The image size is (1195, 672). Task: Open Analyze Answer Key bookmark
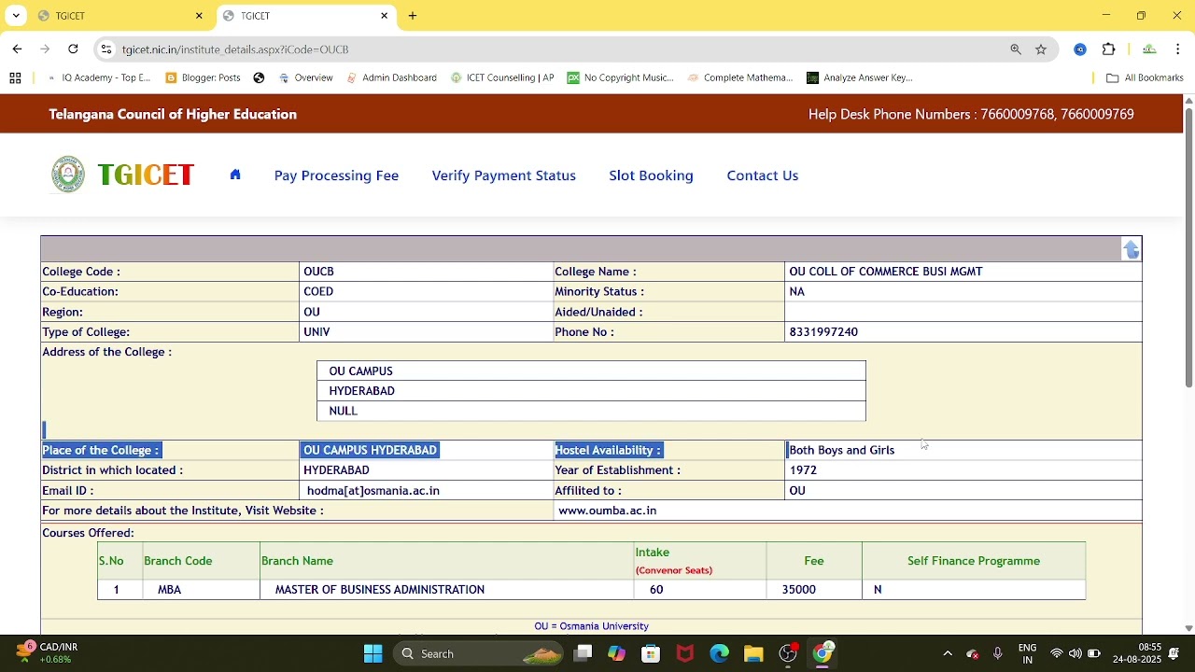tap(860, 78)
